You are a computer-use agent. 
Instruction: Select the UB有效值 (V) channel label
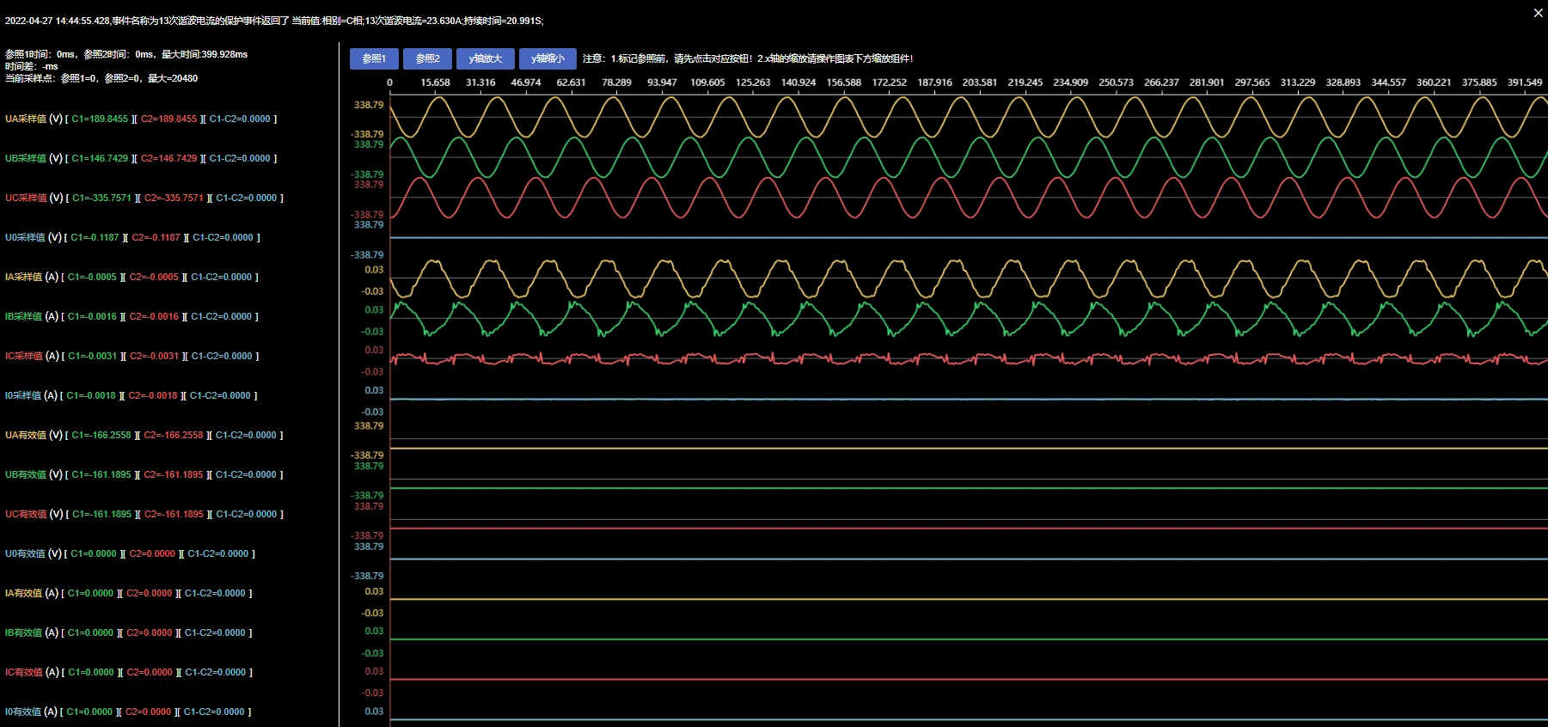tap(34, 474)
